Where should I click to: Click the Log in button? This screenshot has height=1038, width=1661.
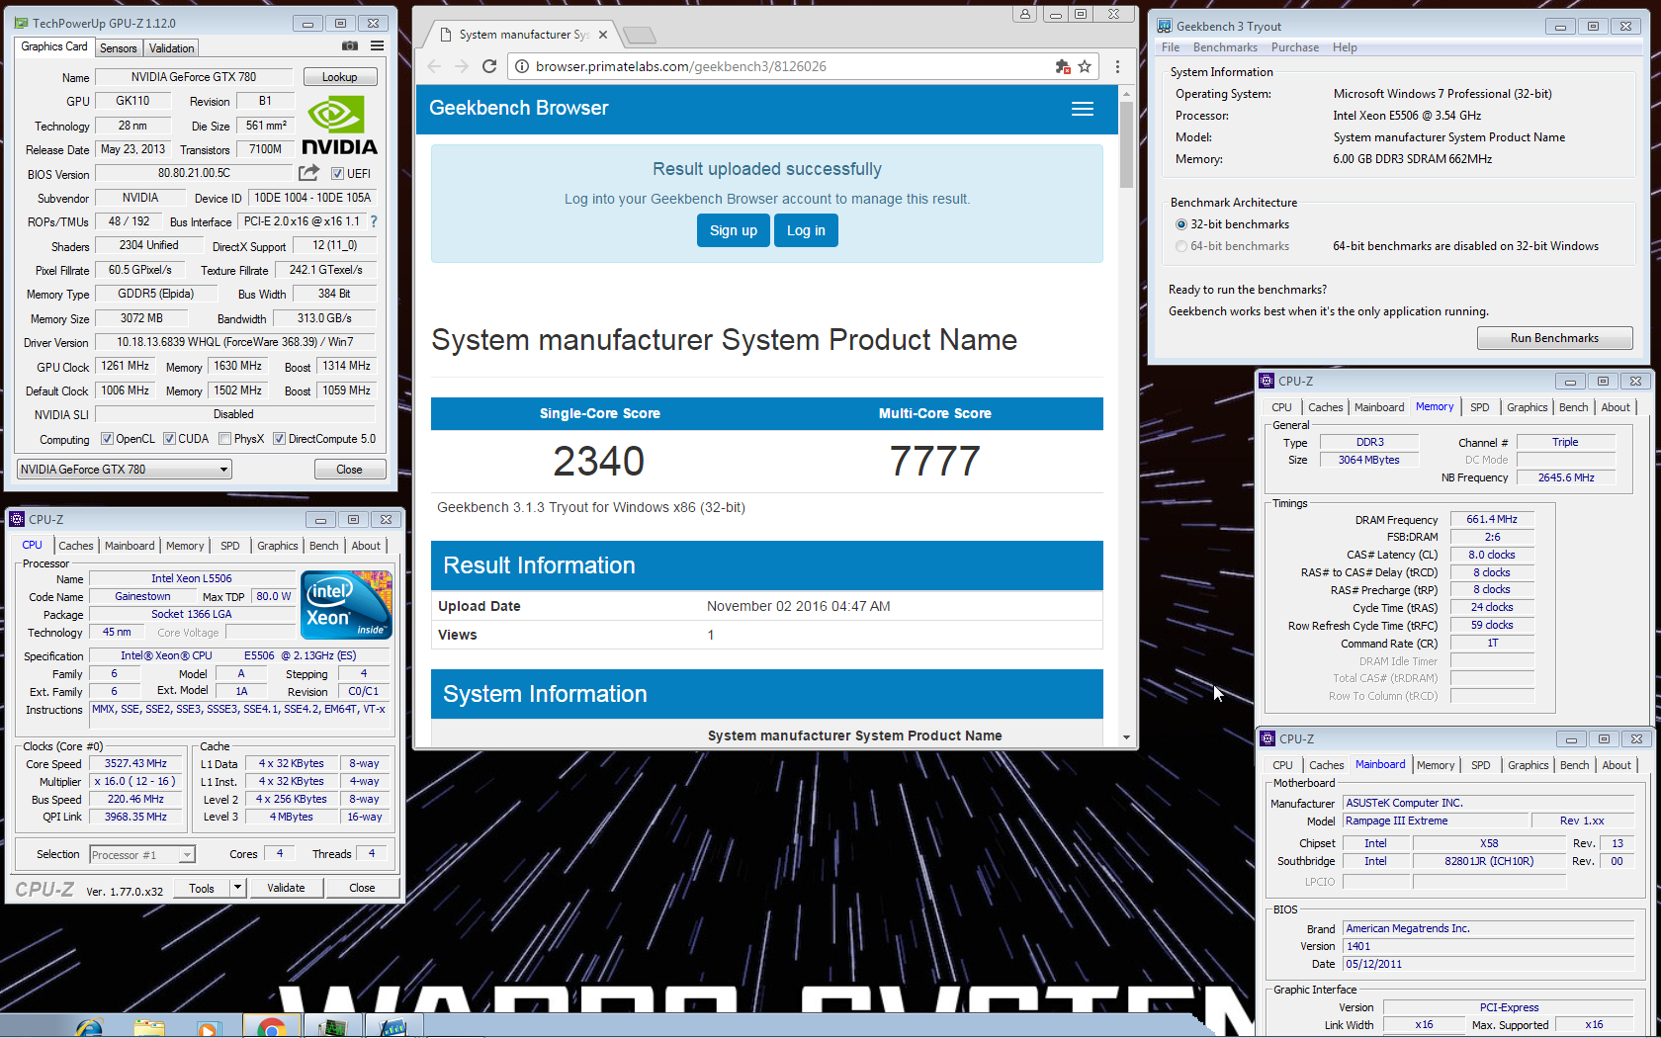[806, 230]
